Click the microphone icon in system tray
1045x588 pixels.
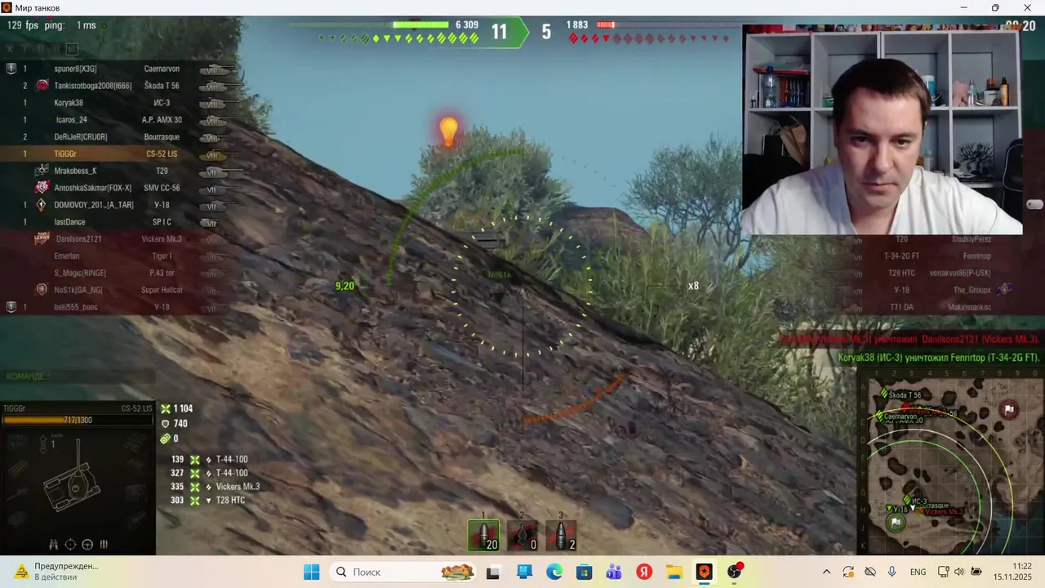point(892,572)
